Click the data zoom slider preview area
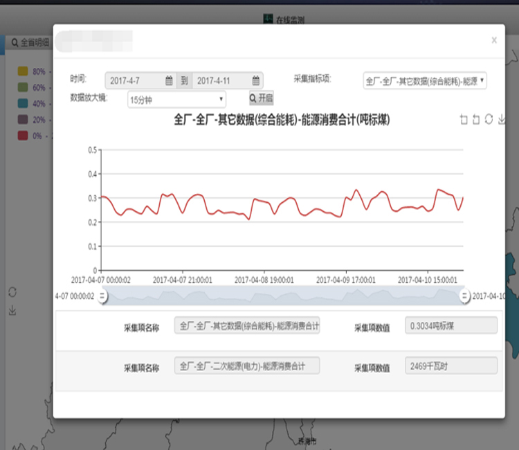The width and height of the screenshot is (519, 450). [x=283, y=296]
